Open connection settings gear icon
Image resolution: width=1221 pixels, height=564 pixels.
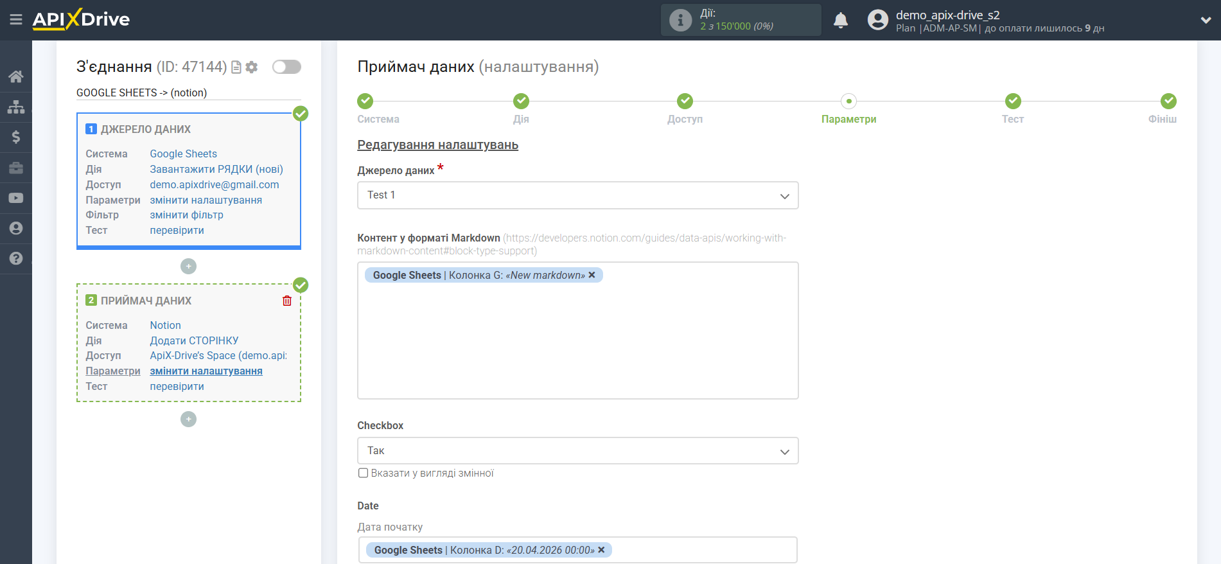[x=252, y=67]
